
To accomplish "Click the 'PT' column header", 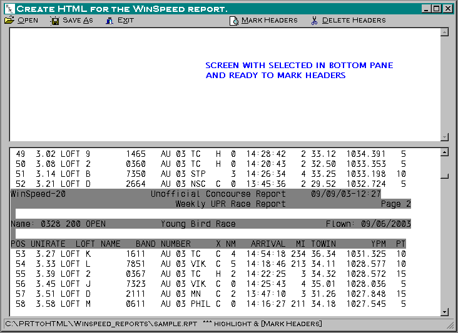I will tap(400, 244).
